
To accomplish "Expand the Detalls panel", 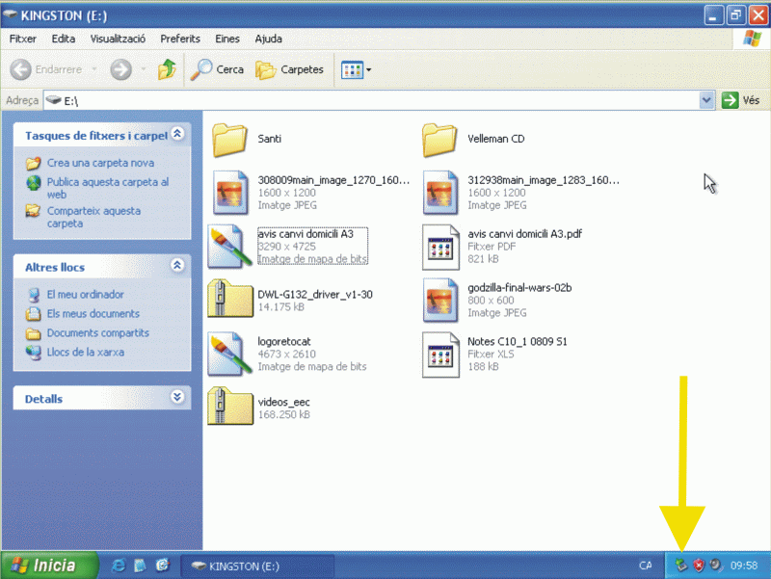I will pos(177,397).
